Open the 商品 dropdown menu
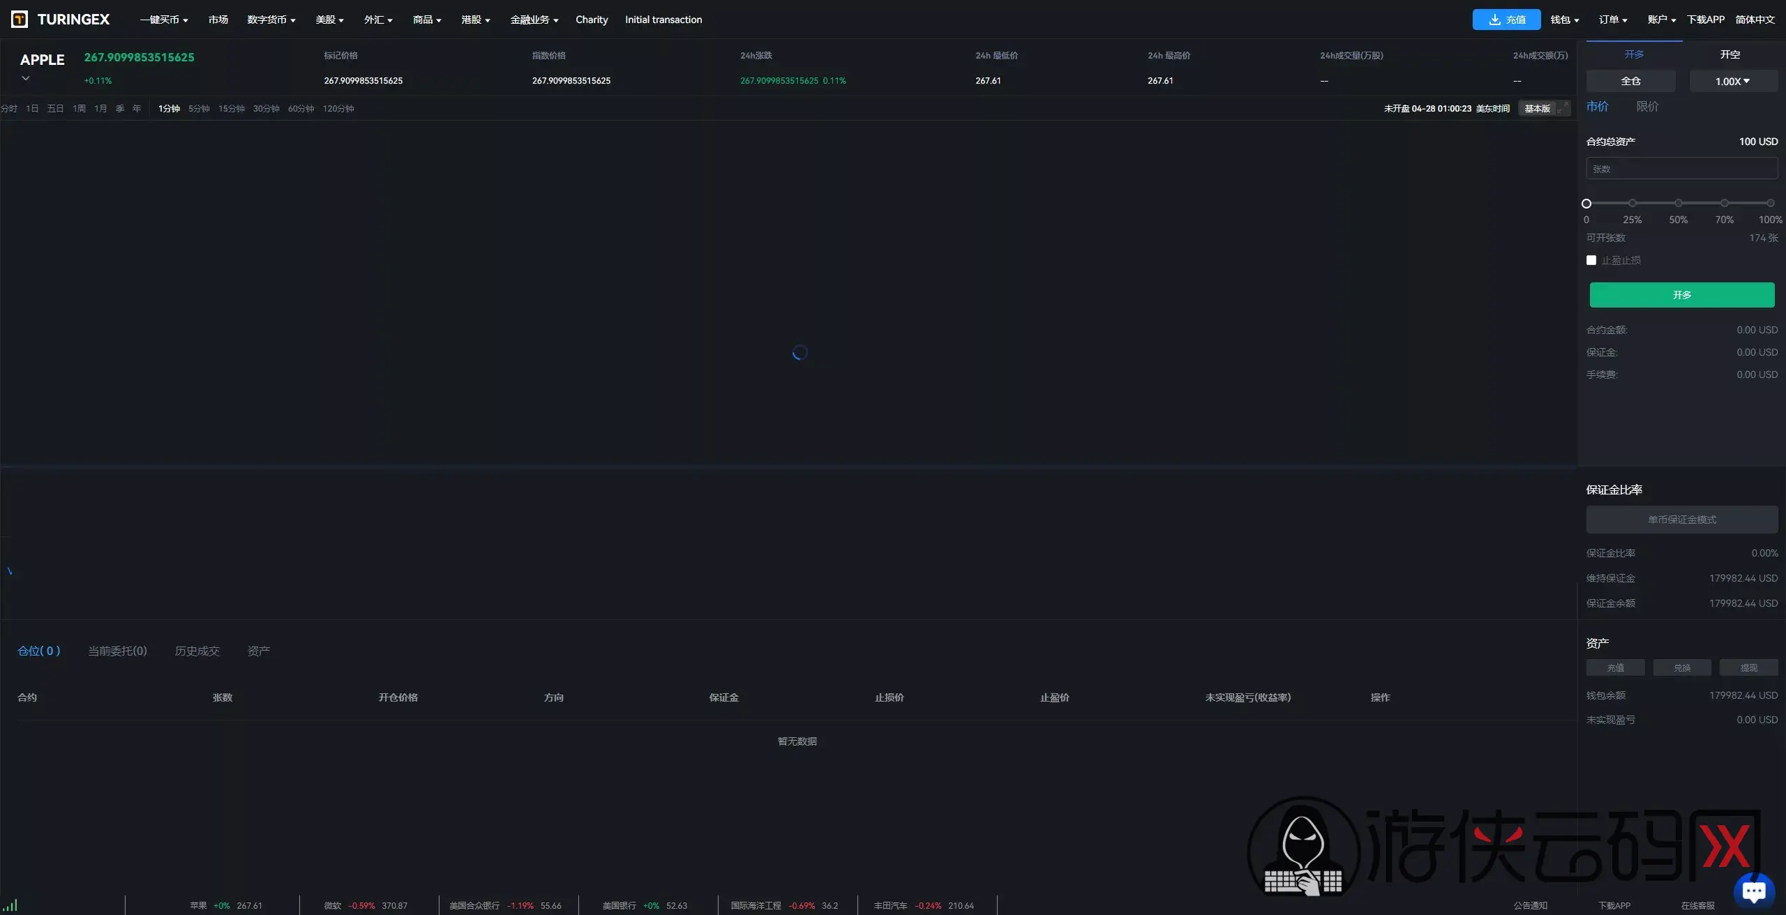This screenshot has height=915, width=1786. [427, 20]
